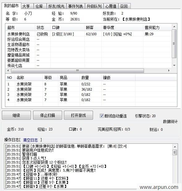Image resolution: width=182 pixels, height=191 pixels.
Task: Click the 名称 column header in shelf list
Action: tap(29, 78)
